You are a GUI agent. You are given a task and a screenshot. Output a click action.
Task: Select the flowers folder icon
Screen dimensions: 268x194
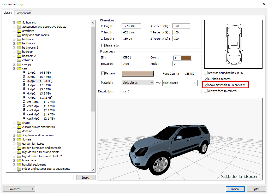[x=19, y=139]
